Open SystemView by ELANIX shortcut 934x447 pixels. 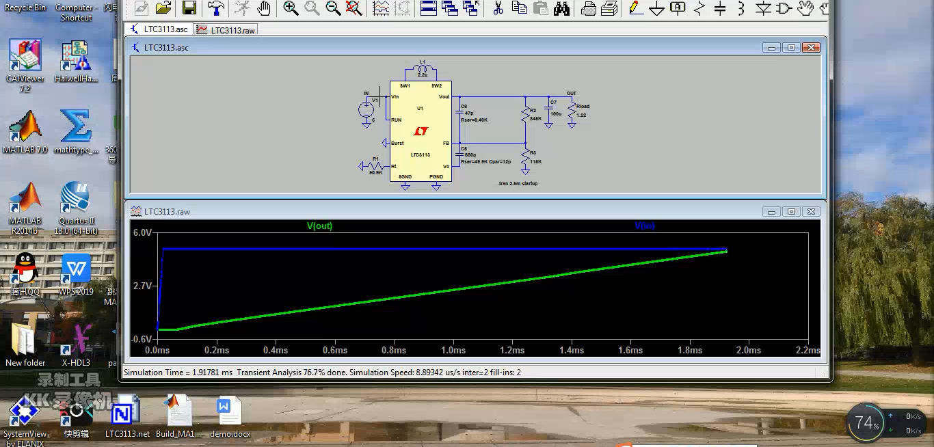click(x=25, y=421)
